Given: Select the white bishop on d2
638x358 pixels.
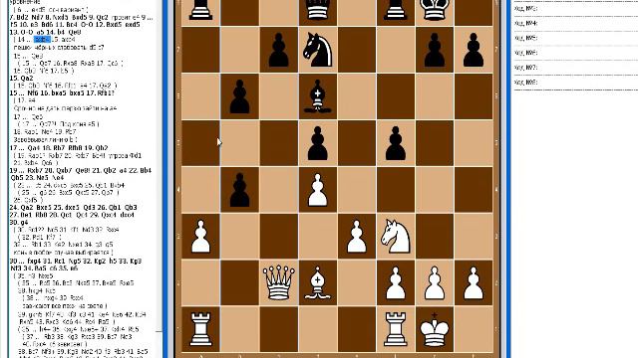Looking at the screenshot, I should tap(317, 282).
